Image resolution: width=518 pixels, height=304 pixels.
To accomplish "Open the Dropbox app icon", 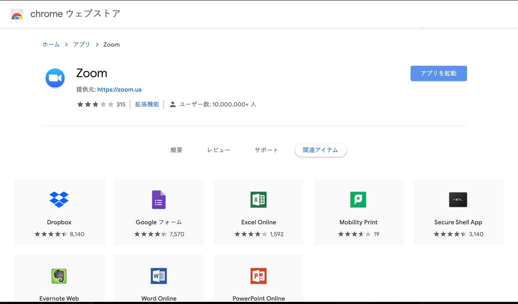I will 59,199.
